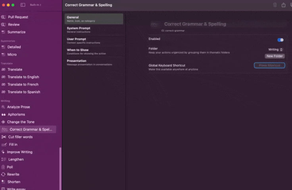Click the Pull Request action icon
The height and width of the screenshot is (190, 292).
pyautogui.click(x=3, y=17)
